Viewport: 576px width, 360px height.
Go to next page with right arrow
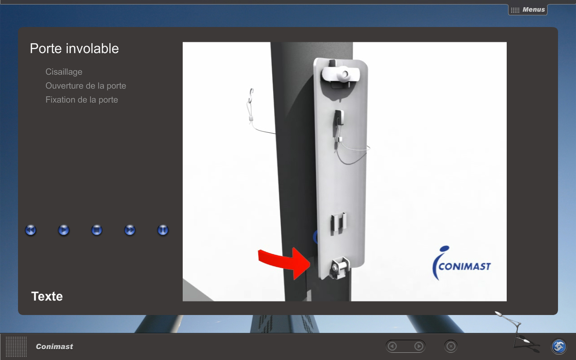tap(418, 346)
